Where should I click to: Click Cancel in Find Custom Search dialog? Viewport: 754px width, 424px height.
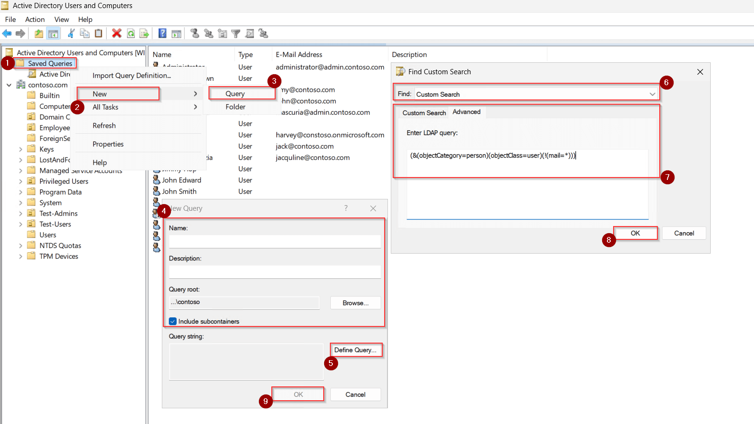click(x=684, y=233)
